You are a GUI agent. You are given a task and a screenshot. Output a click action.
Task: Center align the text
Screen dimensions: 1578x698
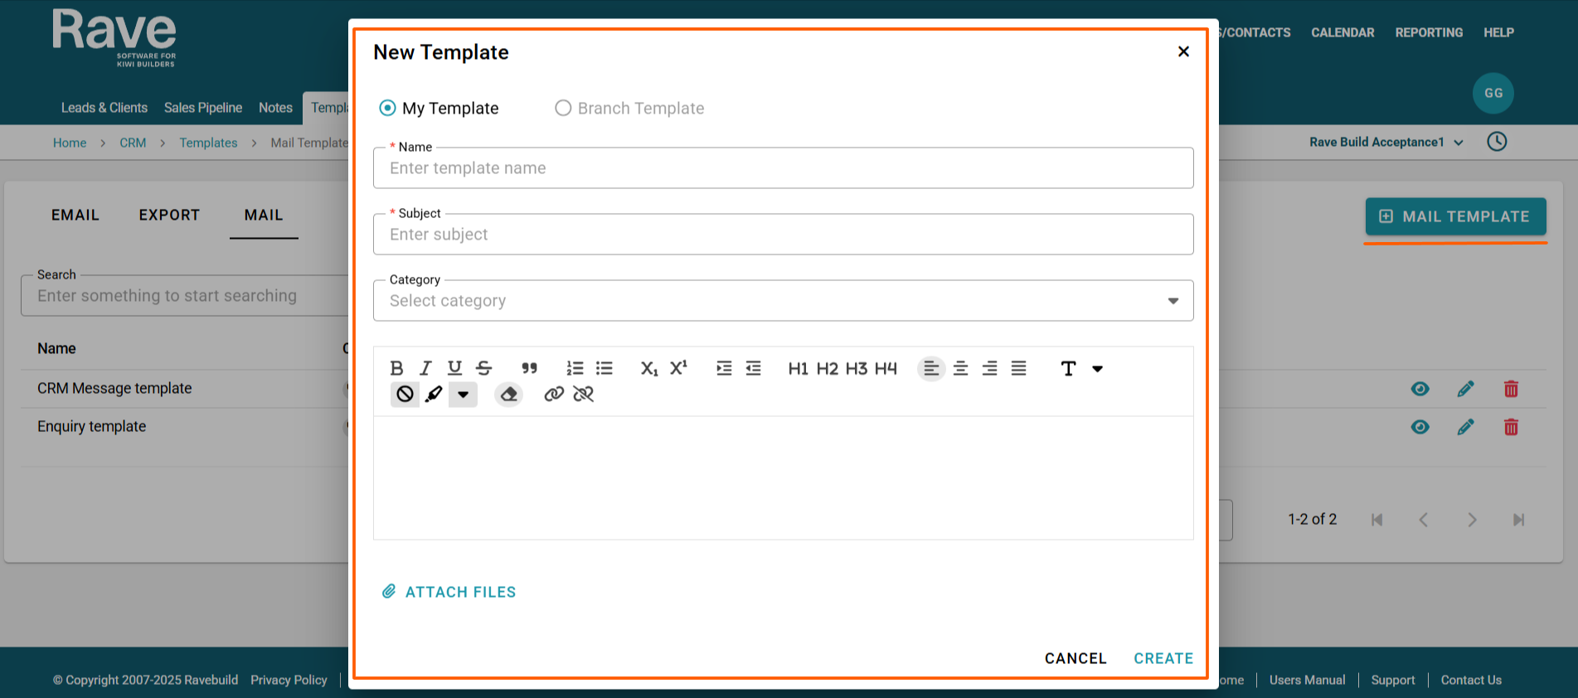pos(960,368)
